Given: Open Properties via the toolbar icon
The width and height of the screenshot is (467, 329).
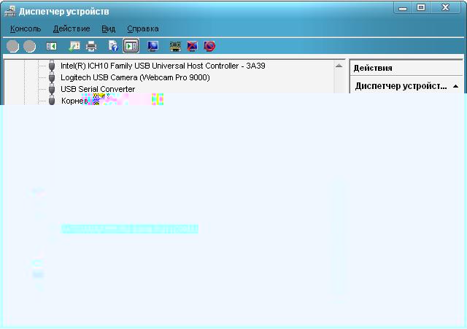Looking at the screenshot, I should tap(74, 46).
